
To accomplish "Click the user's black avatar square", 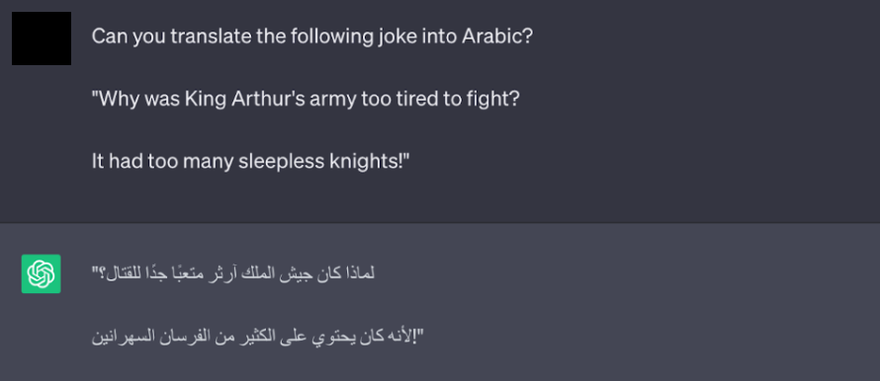I will coord(42,38).
